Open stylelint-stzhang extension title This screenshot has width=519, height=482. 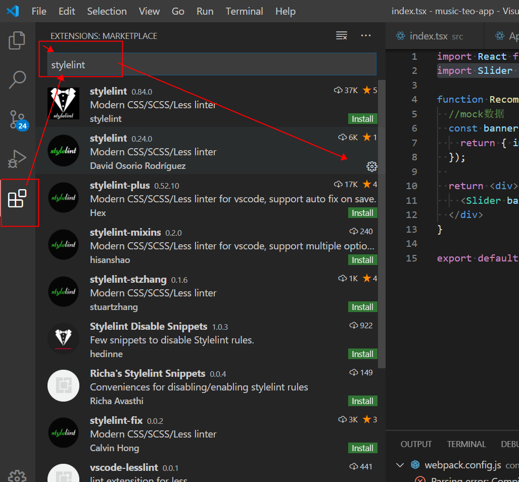[128, 279]
